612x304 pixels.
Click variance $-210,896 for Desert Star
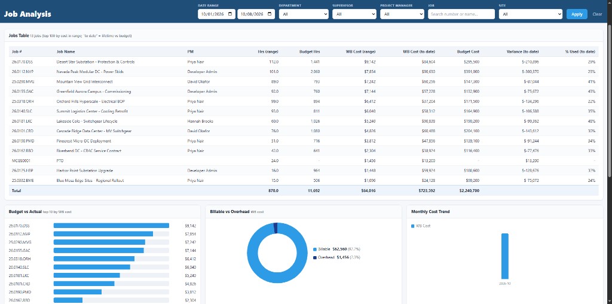pos(530,62)
